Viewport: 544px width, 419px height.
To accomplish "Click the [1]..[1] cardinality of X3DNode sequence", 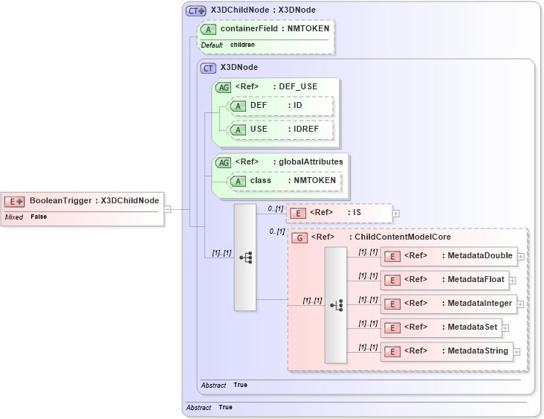I will 222,253.
